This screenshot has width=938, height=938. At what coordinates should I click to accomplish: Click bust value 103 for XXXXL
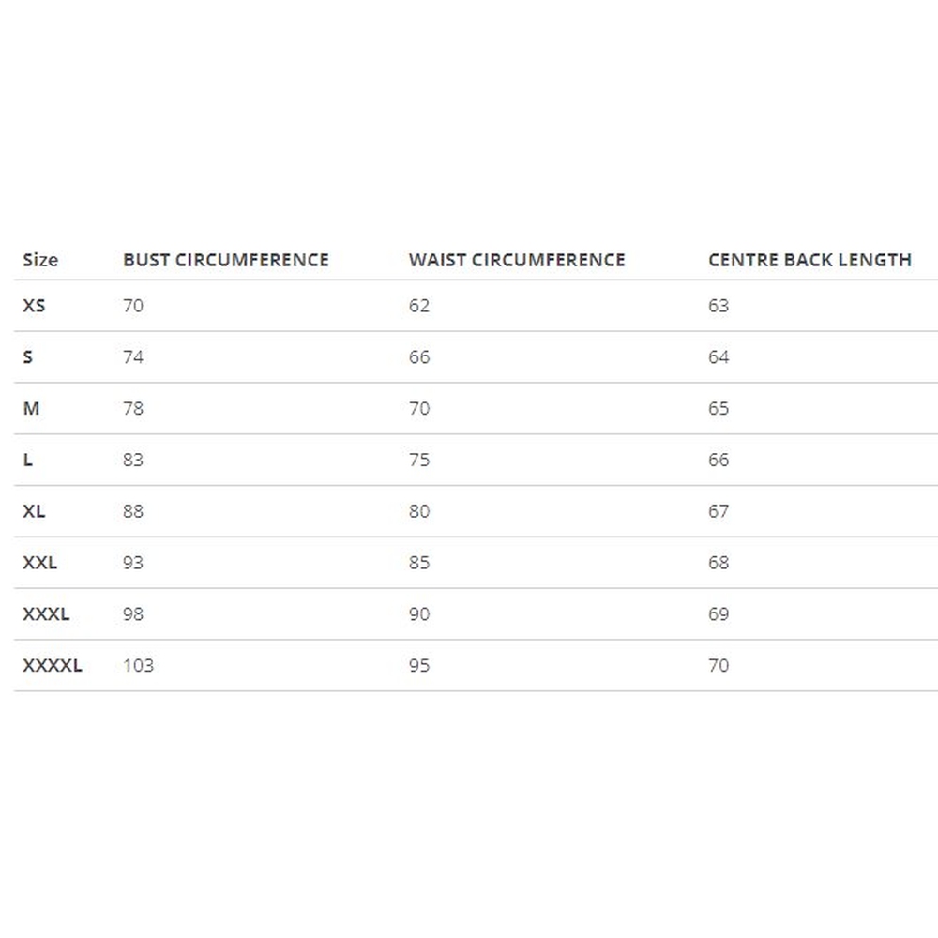[138, 666]
